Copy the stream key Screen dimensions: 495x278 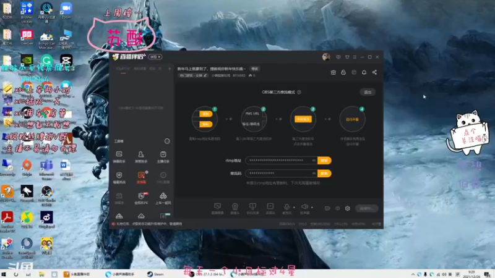pyautogui.click(x=324, y=174)
